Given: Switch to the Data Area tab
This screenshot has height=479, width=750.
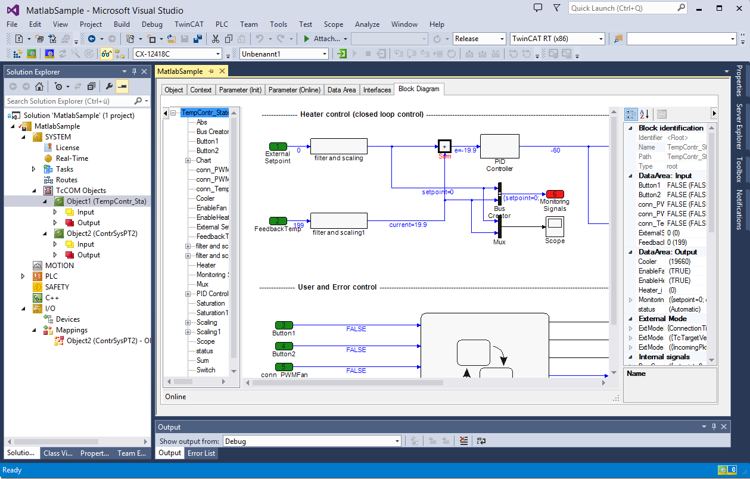Looking at the screenshot, I should [342, 90].
